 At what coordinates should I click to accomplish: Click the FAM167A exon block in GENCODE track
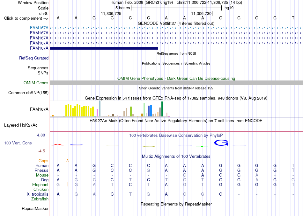104,48
